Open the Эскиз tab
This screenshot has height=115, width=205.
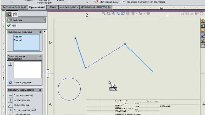[x=53, y=7]
